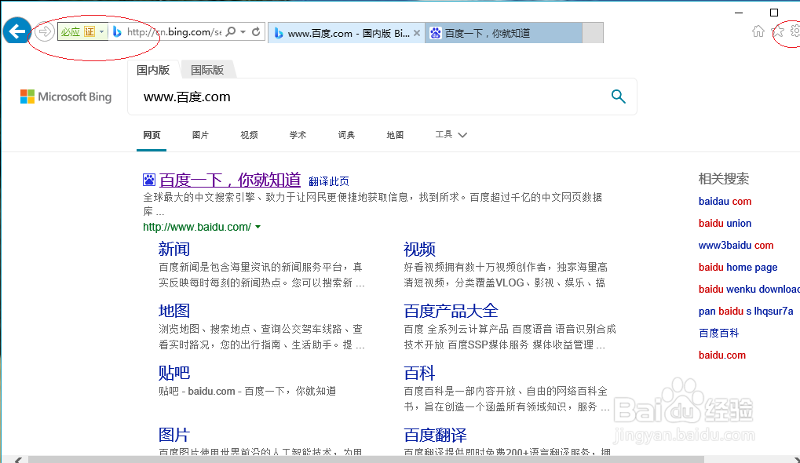This screenshot has width=800, height=463.
Task: Open the certificate badge dropdown arrow
Action: pyautogui.click(x=101, y=31)
